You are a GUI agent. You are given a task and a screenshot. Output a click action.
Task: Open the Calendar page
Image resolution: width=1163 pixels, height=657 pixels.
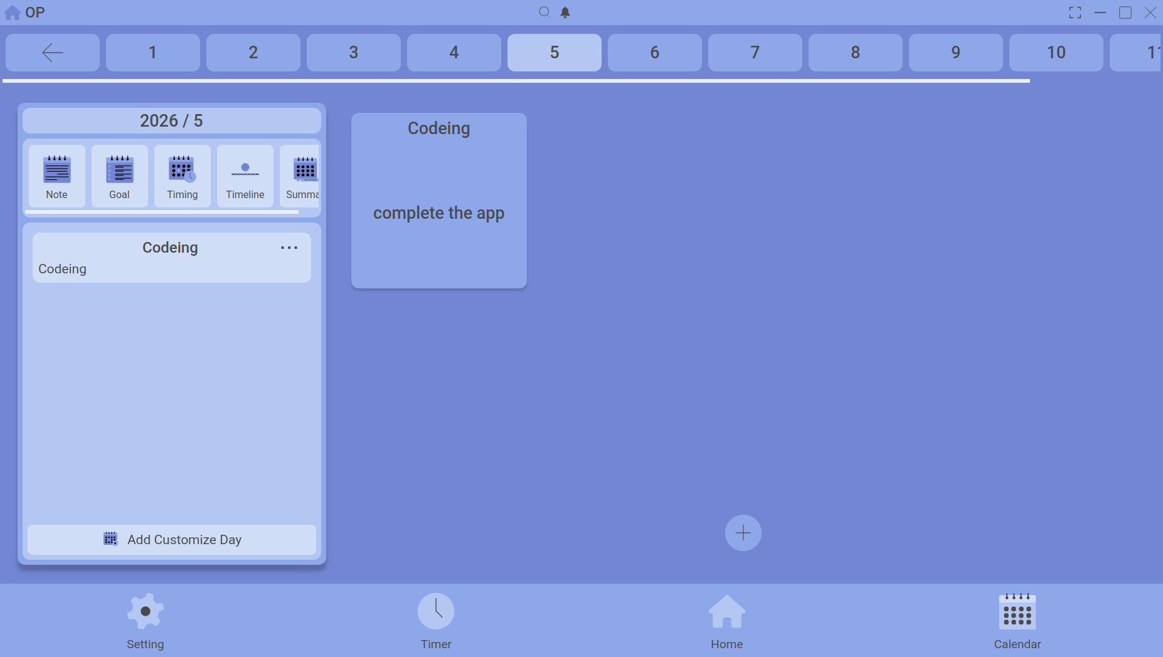pyautogui.click(x=1017, y=621)
